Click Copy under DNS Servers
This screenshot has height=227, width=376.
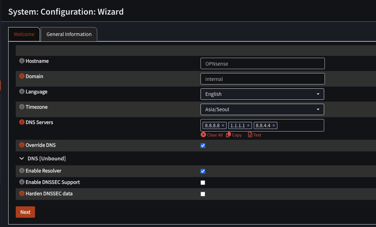pos(234,135)
